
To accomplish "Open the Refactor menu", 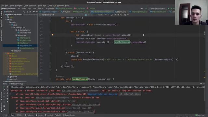I will click(32, 6).
